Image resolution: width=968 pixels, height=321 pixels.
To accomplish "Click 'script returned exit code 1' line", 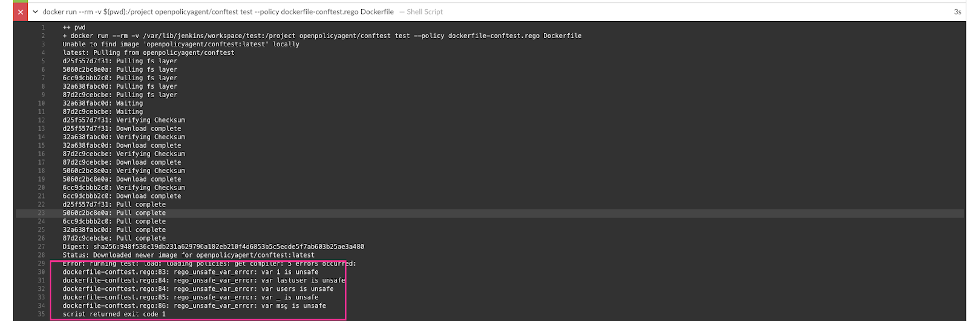I will [x=114, y=314].
